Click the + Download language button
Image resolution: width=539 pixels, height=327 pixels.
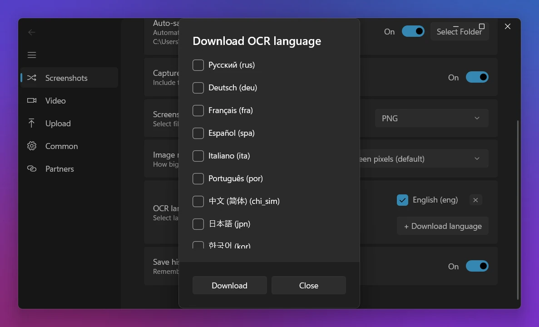coord(443,226)
